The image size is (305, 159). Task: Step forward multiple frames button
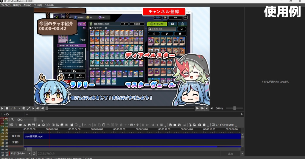point(202,108)
